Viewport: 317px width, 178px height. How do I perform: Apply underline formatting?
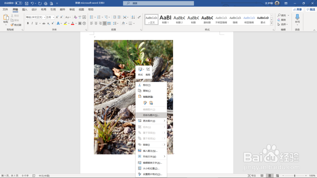36,23
